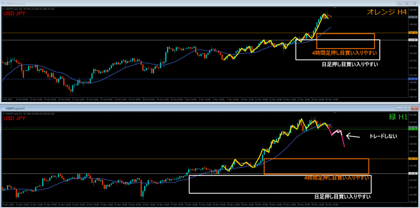Select the red 'USD JPY' label in H1 chart
Screen dimensions: 420x208
14,118
